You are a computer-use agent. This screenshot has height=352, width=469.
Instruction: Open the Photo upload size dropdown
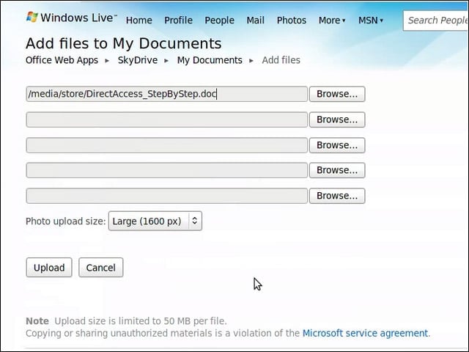pyautogui.click(x=155, y=221)
